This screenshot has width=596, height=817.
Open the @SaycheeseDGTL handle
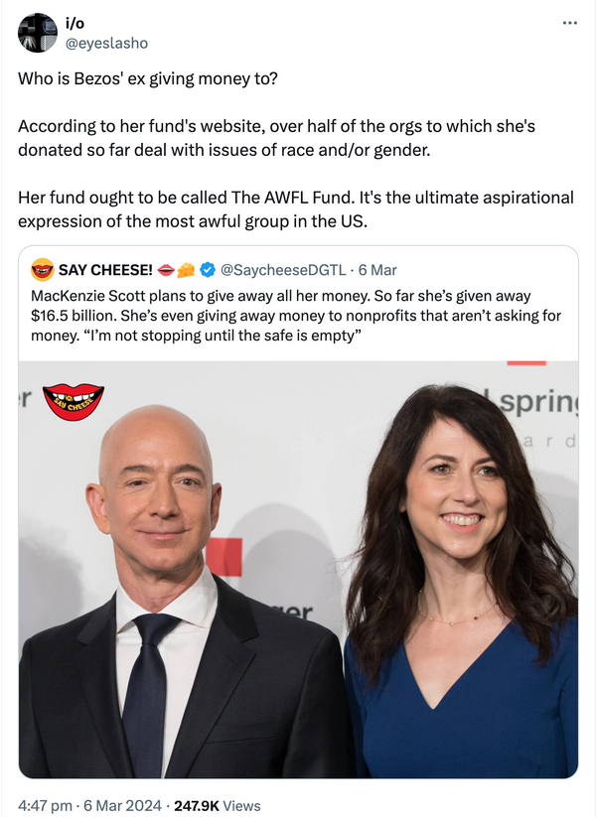point(283,270)
